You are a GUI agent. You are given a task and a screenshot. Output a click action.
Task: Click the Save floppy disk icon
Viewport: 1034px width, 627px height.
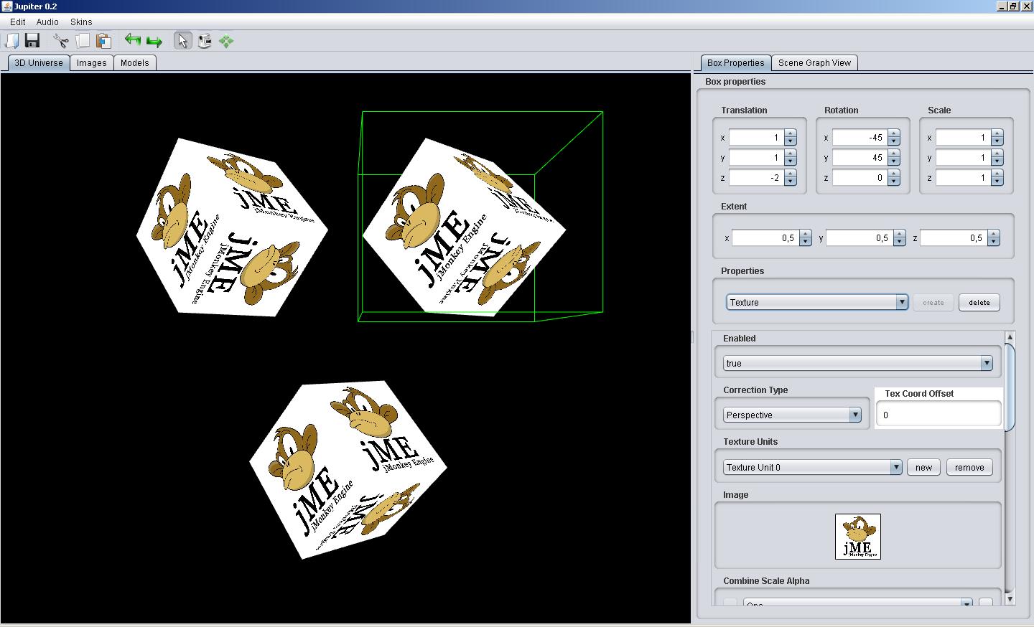(x=32, y=41)
